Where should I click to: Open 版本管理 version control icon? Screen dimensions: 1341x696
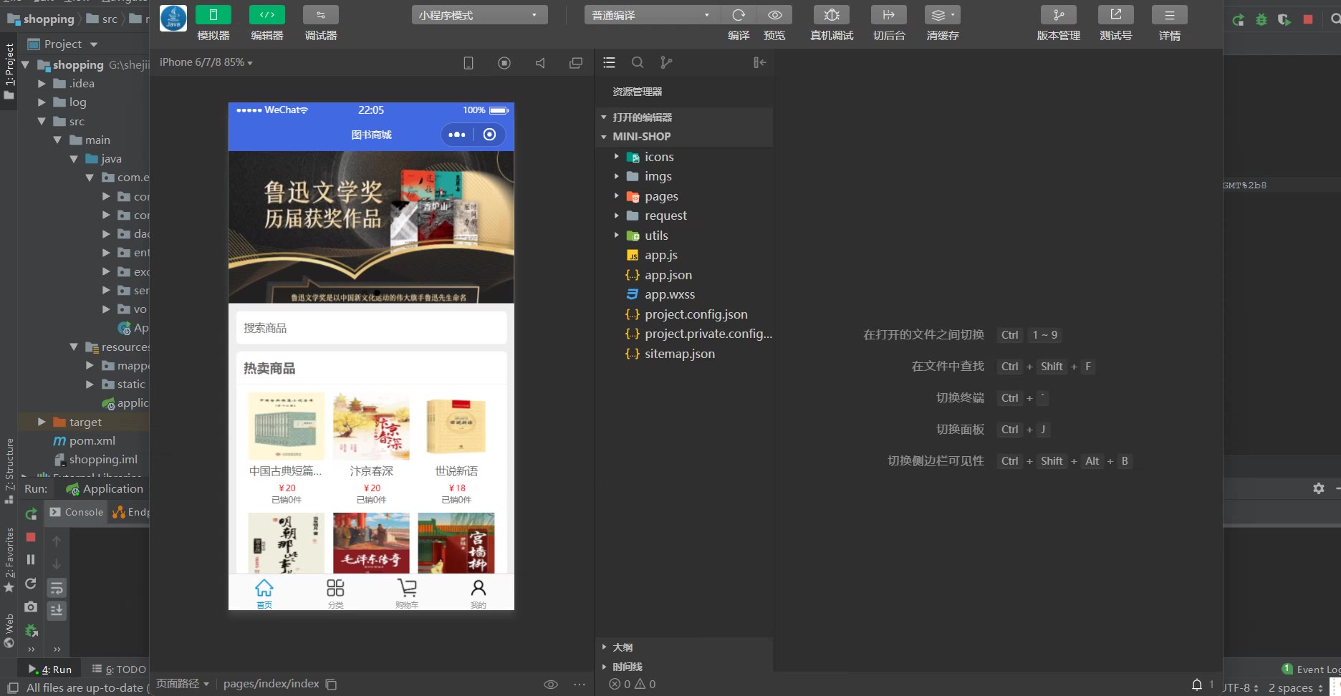1058,15
